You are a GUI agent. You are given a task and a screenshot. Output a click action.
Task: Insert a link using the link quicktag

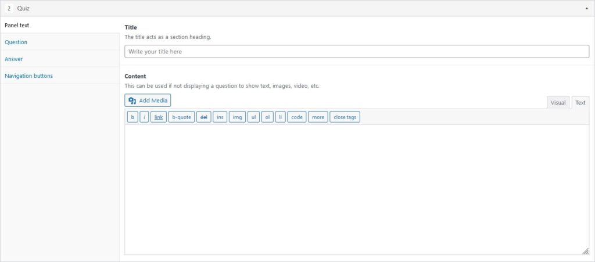pos(159,117)
